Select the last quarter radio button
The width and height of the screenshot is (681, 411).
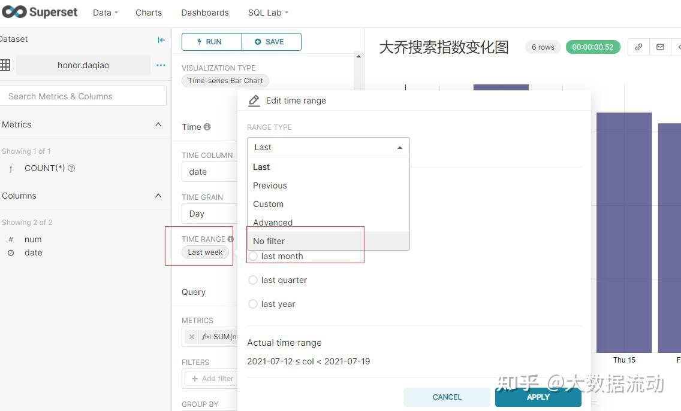point(253,280)
